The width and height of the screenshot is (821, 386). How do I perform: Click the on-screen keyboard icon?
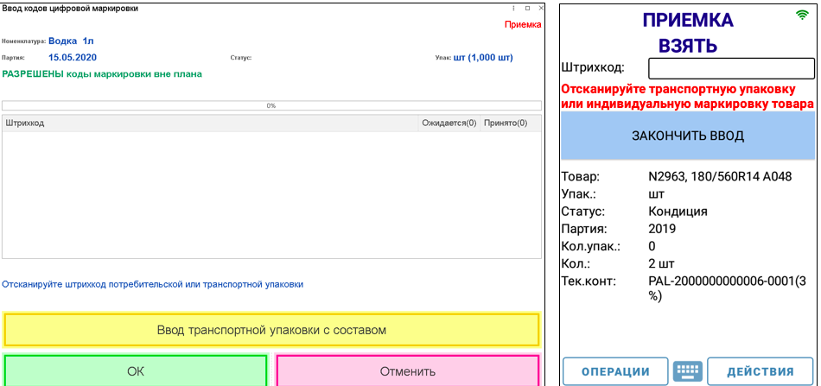688,371
